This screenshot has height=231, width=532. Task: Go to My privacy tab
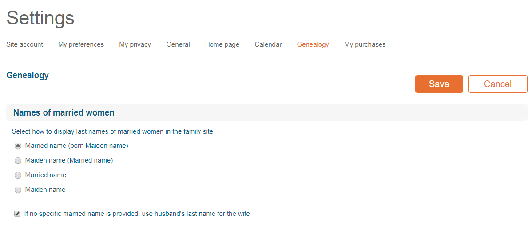click(x=135, y=44)
